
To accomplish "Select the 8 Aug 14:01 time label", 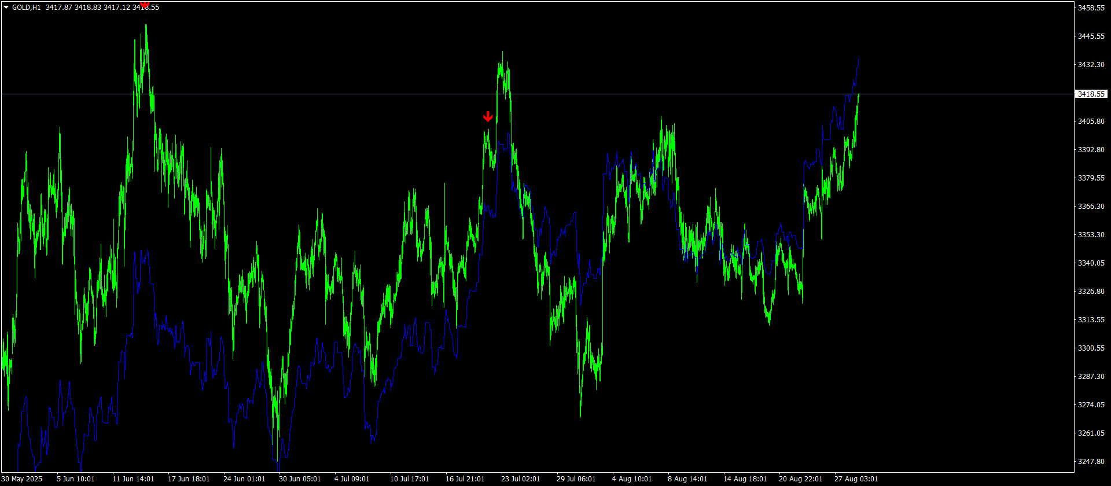I will coord(687,479).
